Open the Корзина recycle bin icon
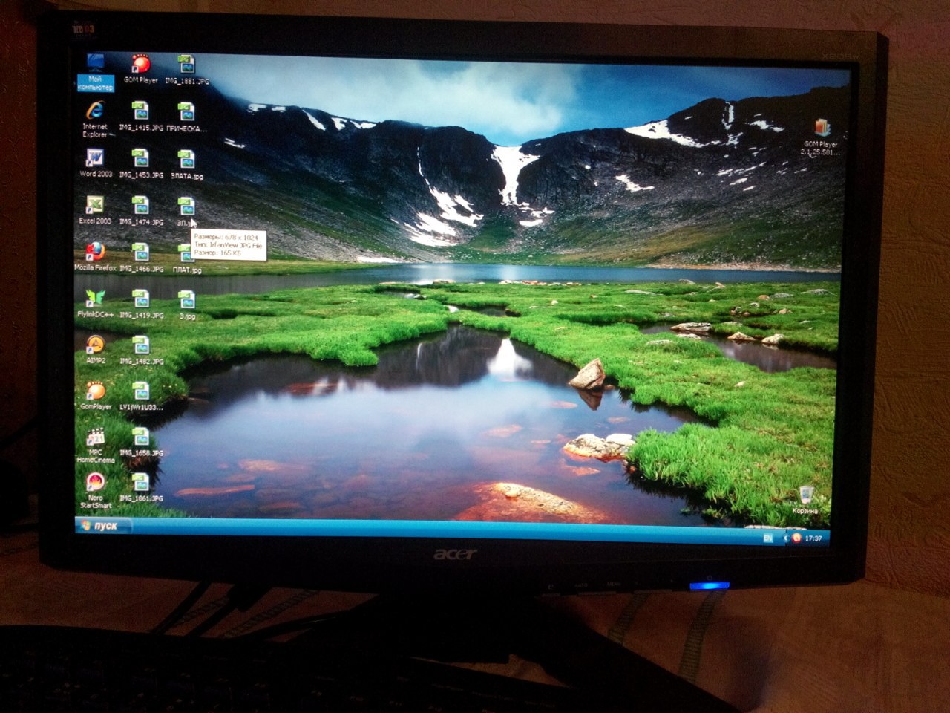Screen dimensions: 950x713 tap(805, 496)
